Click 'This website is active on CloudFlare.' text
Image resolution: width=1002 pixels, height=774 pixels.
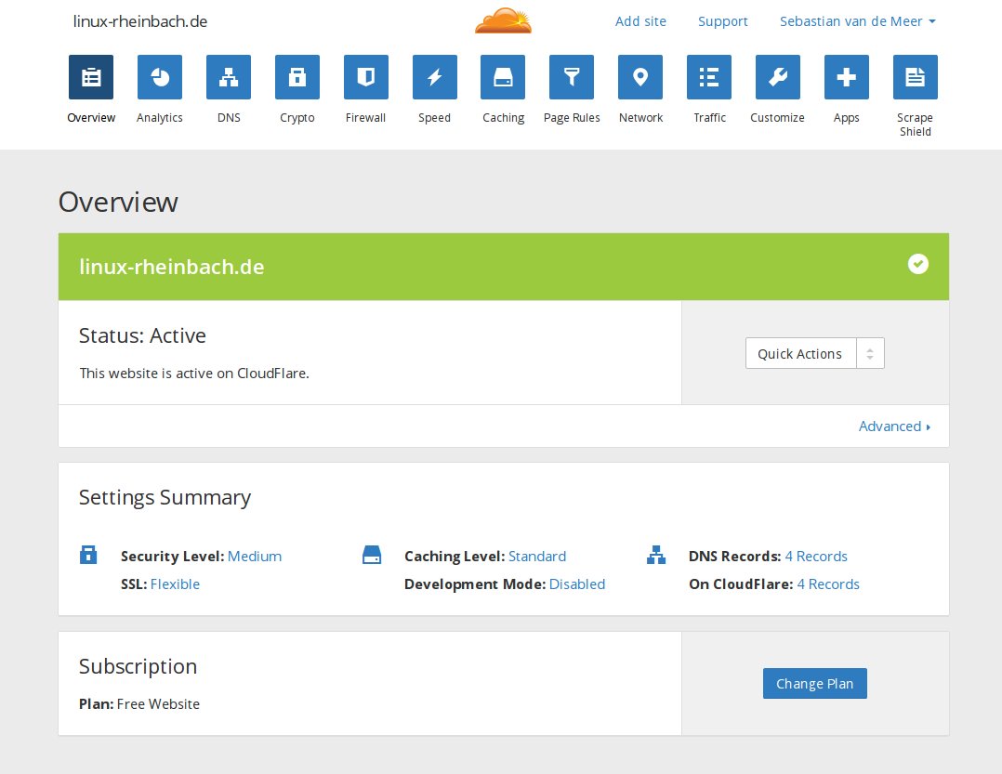click(194, 374)
